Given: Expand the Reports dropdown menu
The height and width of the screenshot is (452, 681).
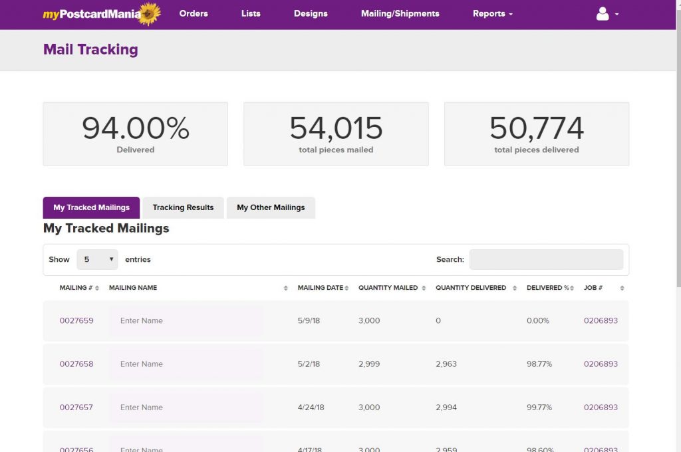Looking at the screenshot, I should 492,14.
